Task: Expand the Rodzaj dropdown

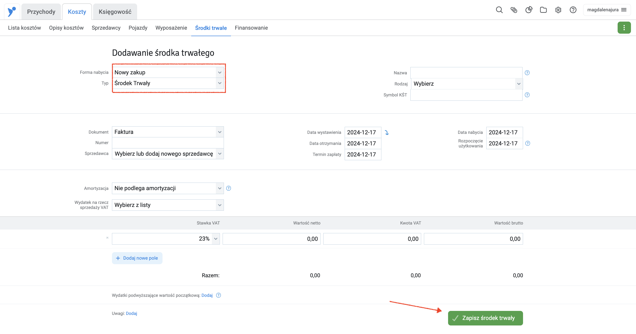Action: [x=467, y=84]
